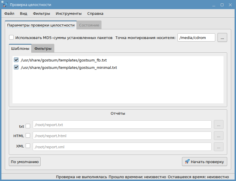The image size is (236, 181).
Task: Click the mount point /media/cdrom field
Action: point(196,38)
